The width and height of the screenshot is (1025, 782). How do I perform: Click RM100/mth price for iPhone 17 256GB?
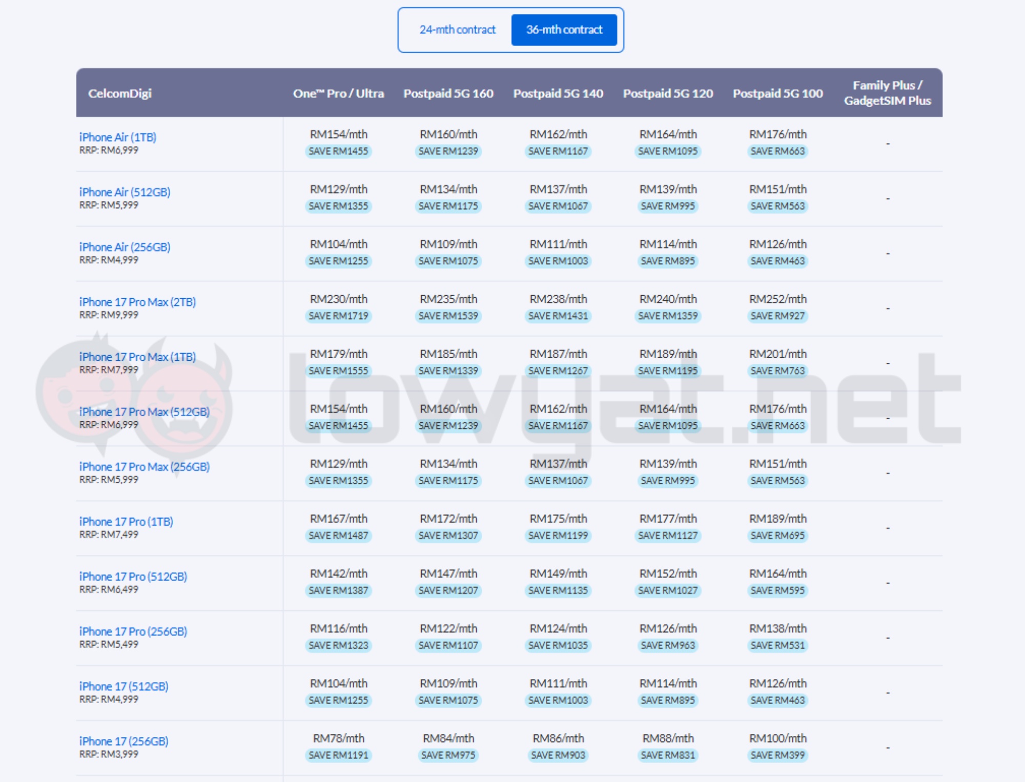[x=777, y=738]
